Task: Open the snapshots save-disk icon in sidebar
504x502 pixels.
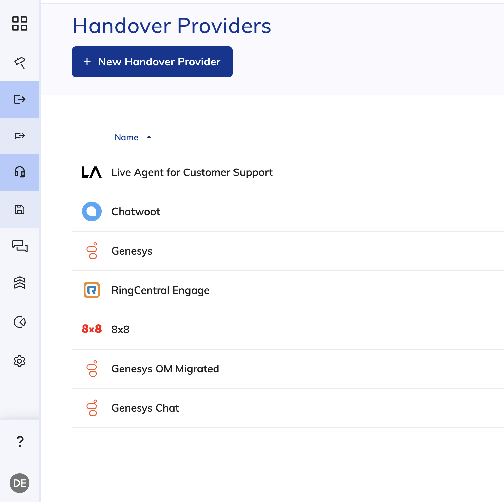Action: point(20,209)
